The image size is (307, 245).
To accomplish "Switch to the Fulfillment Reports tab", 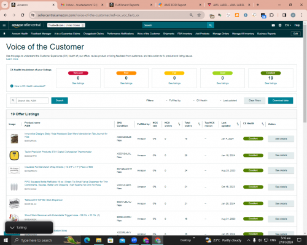I will (x=131, y=5).
